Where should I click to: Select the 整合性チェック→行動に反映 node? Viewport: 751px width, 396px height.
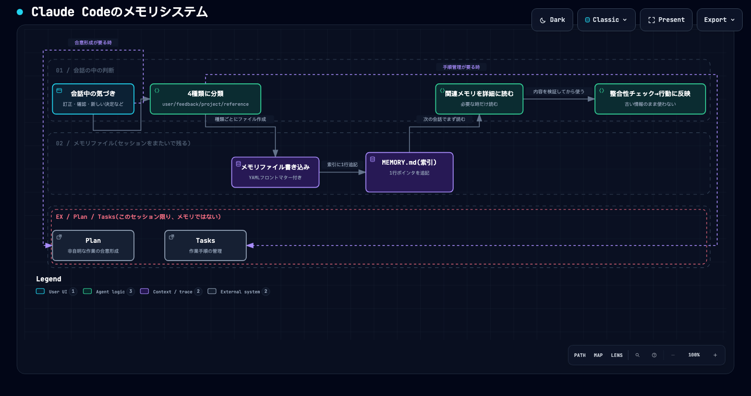650,98
